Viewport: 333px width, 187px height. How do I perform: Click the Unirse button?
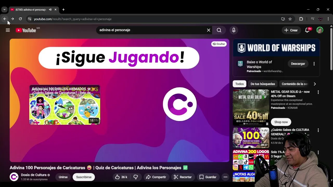tap(63, 177)
